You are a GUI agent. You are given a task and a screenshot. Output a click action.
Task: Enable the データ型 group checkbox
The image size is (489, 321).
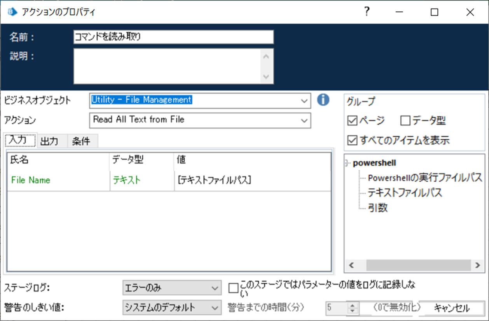coord(405,121)
